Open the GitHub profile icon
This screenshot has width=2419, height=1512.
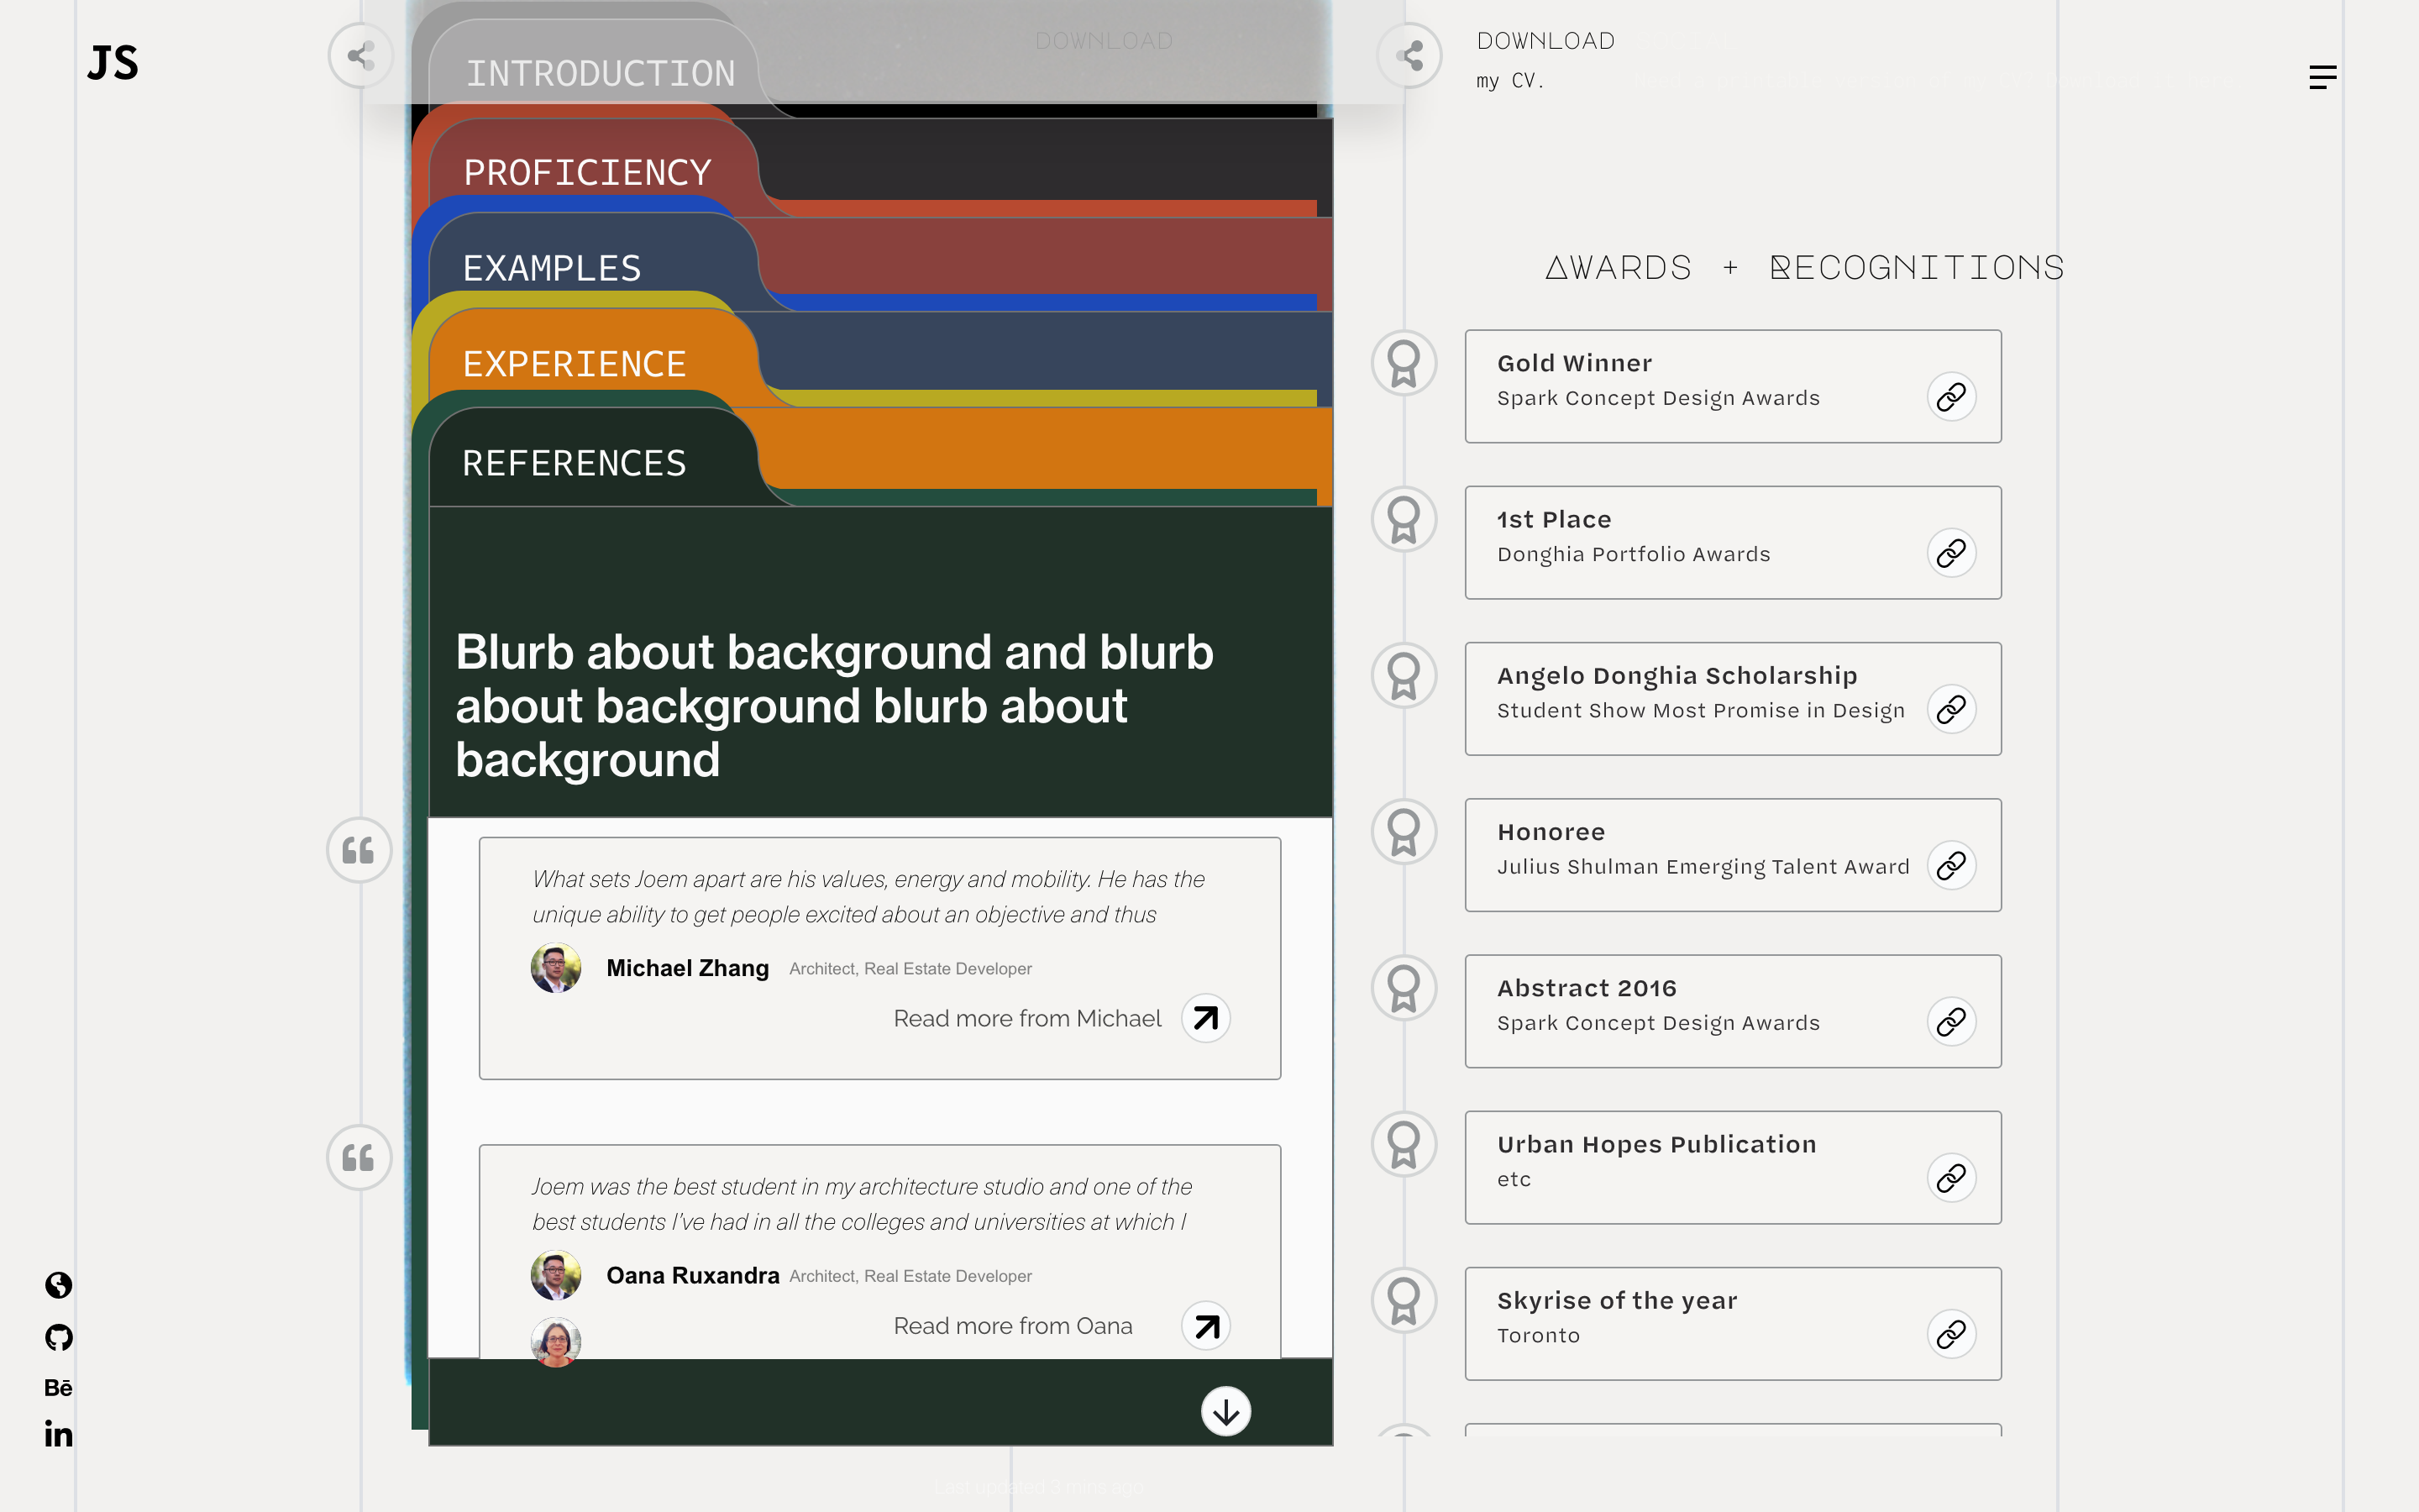click(59, 1337)
